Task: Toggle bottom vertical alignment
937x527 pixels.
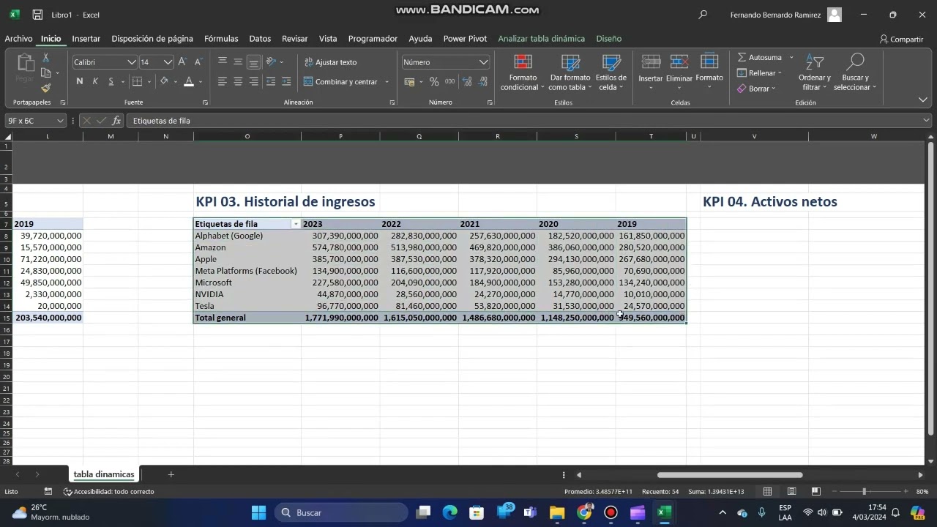Action: (253, 62)
